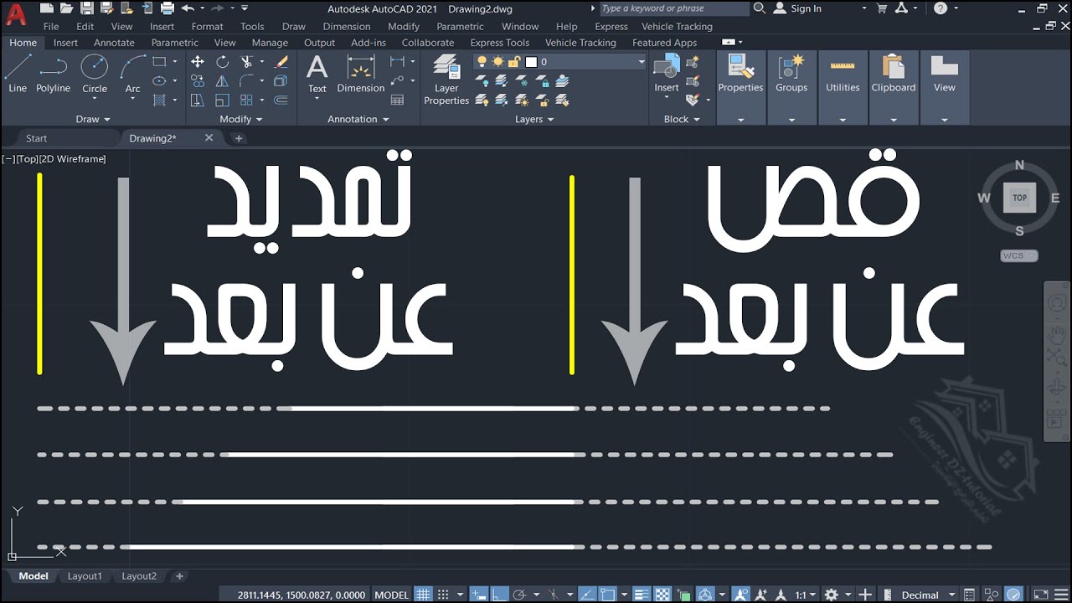This screenshot has width=1072, height=603.
Task: Choose the Trim scissors tool
Action: coord(246,61)
